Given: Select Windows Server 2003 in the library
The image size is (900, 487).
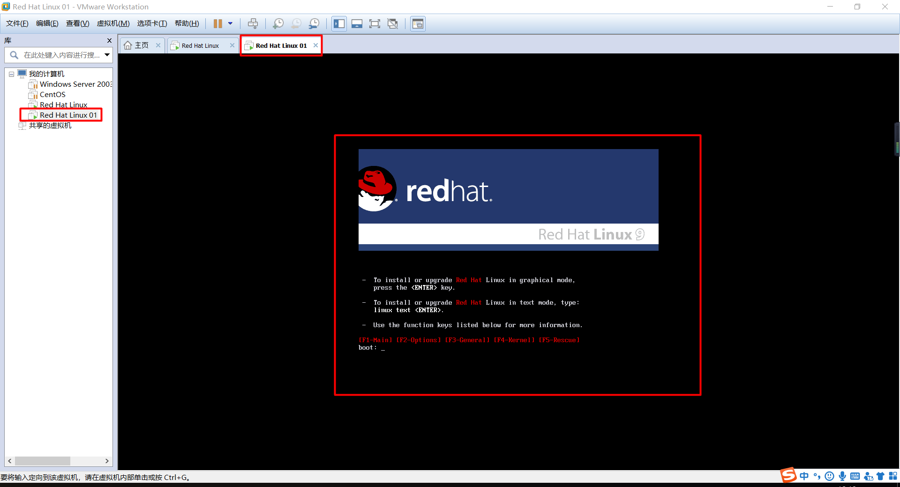Looking at the screenshot, I should (75, 84).
